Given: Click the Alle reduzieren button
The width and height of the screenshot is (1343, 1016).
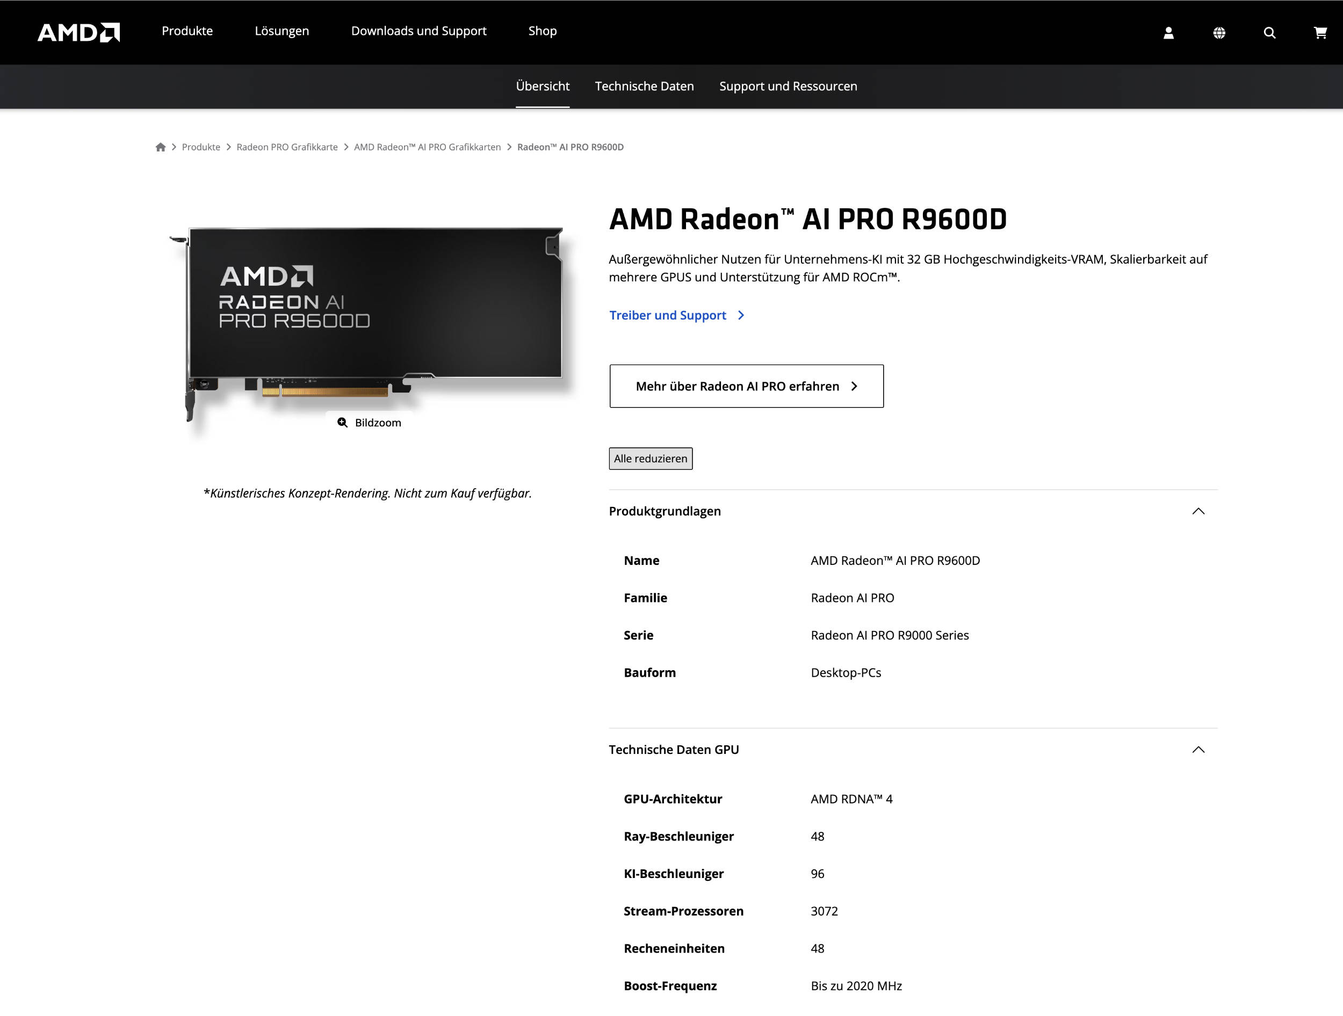Looking at the screenshot, I should pos(650,459).
